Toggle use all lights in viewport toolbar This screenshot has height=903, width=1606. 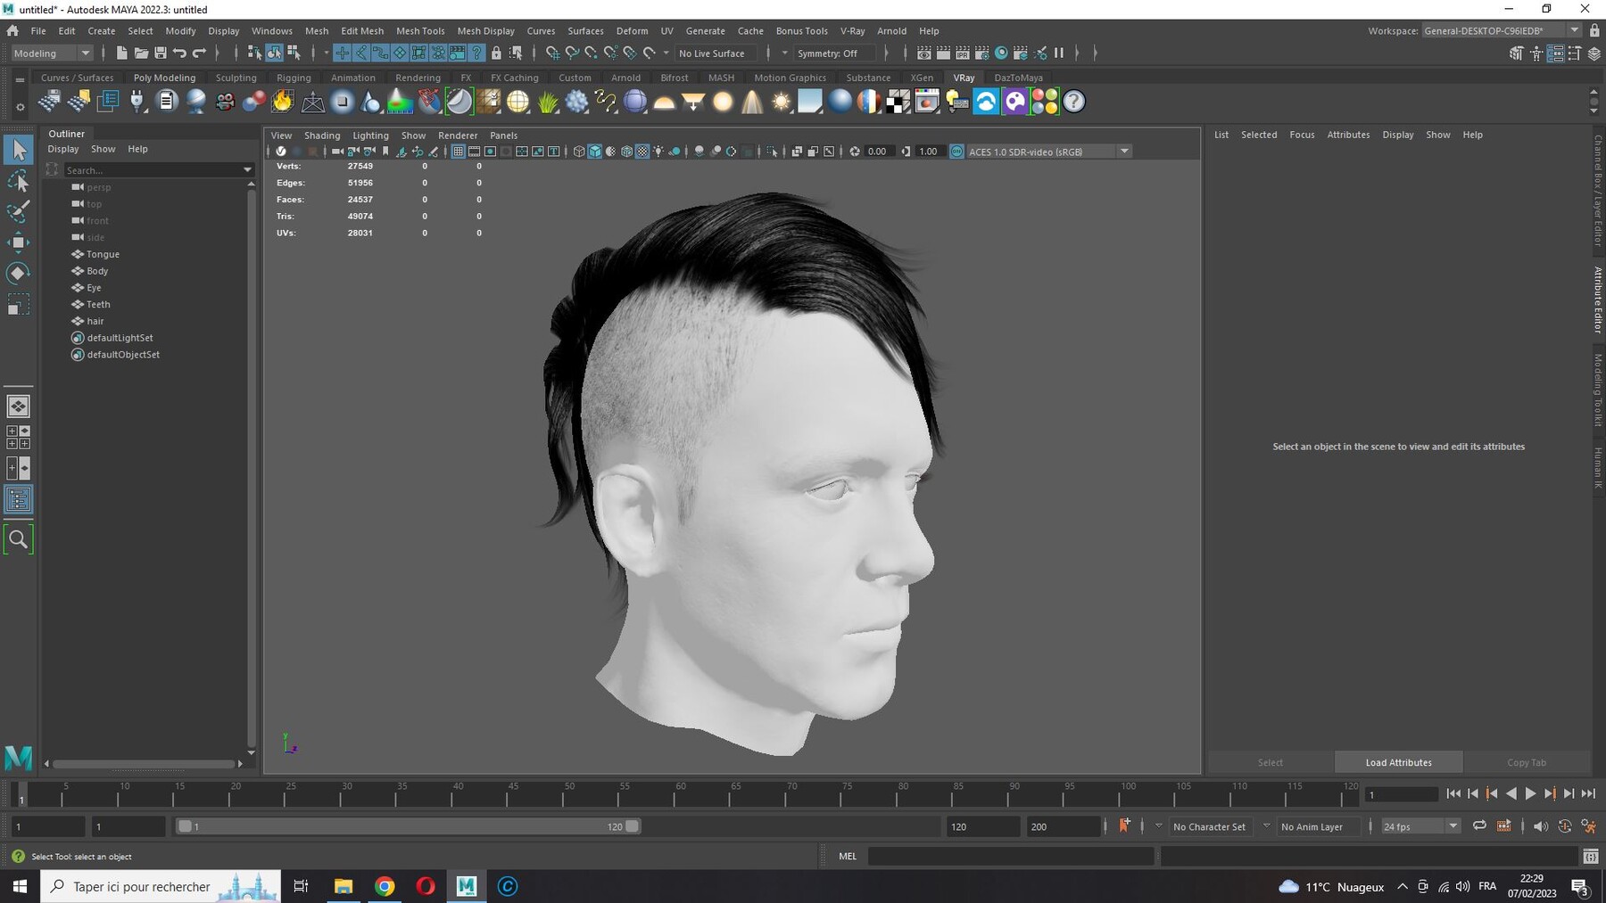click(658, 152)
